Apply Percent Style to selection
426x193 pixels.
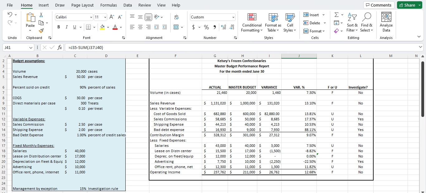206,27
